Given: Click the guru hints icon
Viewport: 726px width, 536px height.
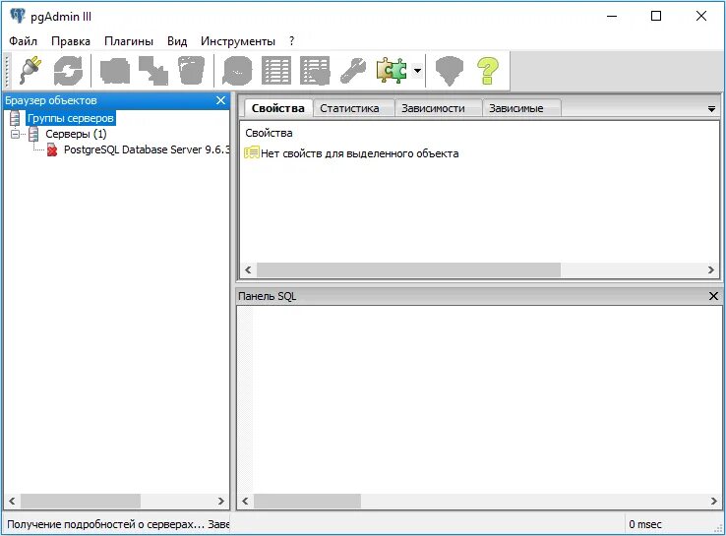Looking at the screenshot, I should coord(450,71).
